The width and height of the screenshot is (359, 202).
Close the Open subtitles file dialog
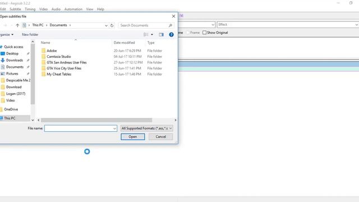click(x=173, y=16)
